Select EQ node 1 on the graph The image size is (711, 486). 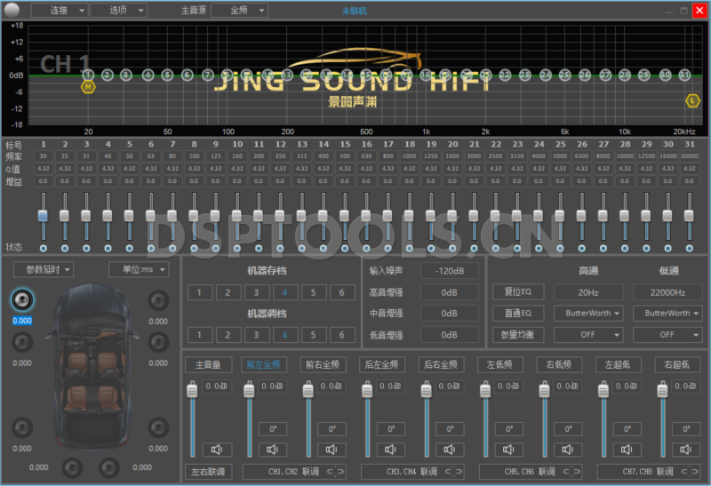tap(88, 75)
